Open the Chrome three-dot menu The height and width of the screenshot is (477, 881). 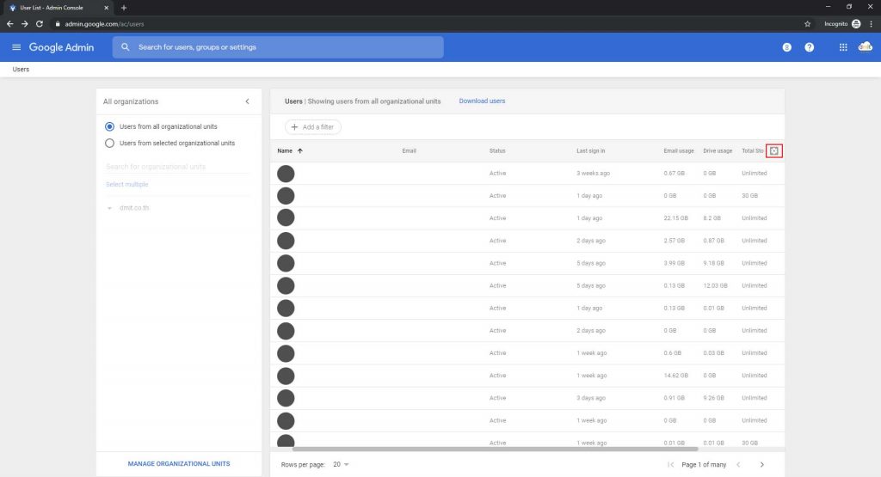(871, 23)
